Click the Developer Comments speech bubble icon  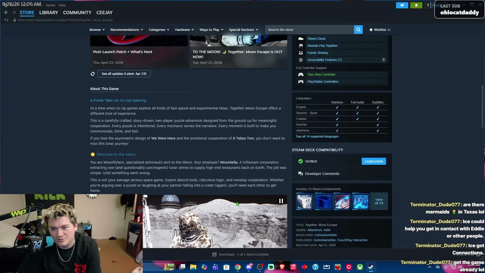point(300,174)
